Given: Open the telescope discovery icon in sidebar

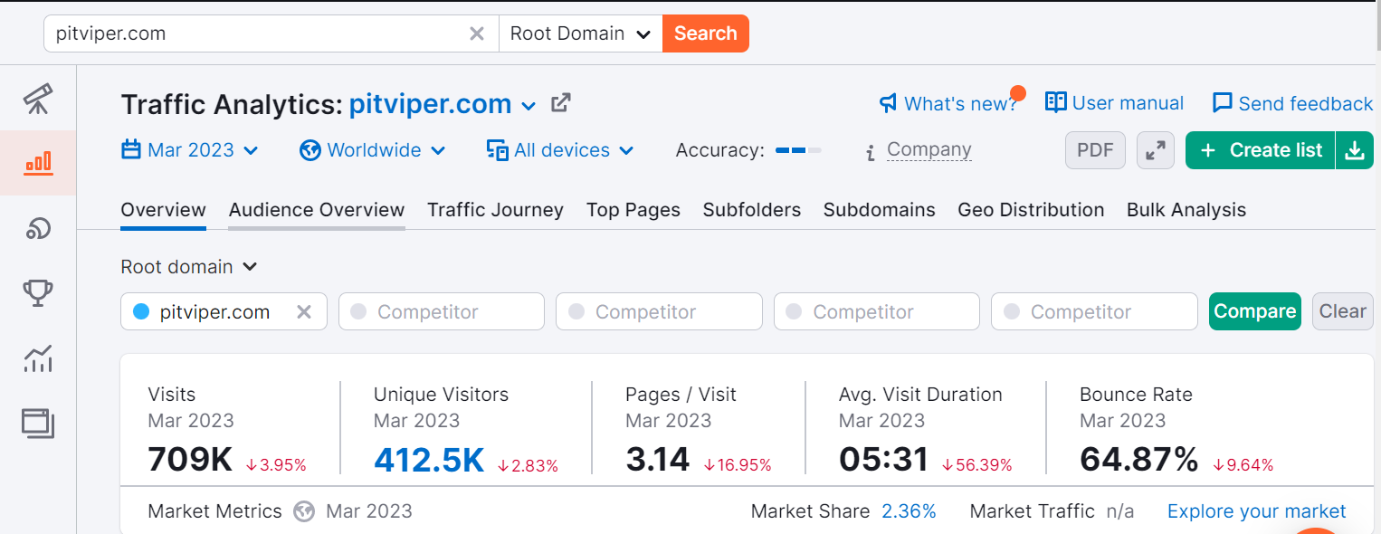Looking at the screenshot, I should point(38,98).
